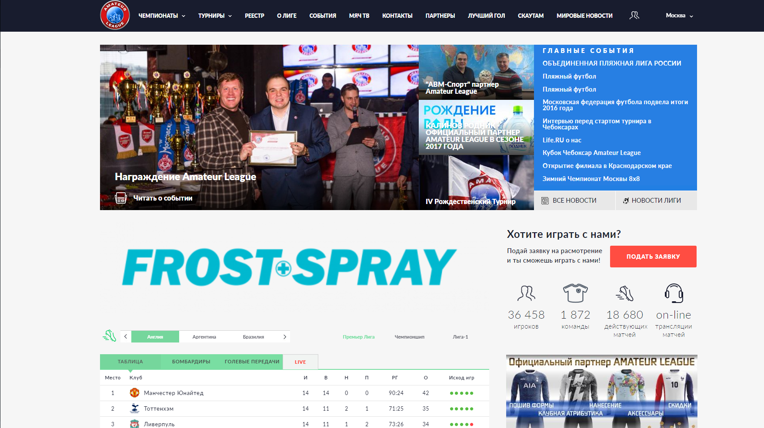Select the Бразилия country tab
Image resolution: width=764 pixels, height=428 pixels.
point(254,336)
